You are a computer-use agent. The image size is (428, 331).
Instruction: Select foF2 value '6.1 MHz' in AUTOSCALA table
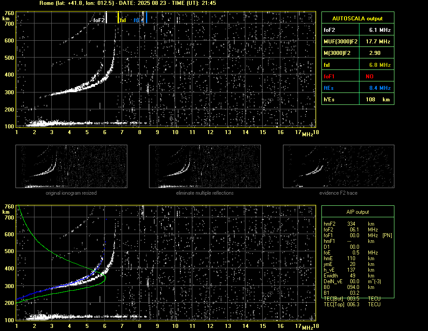tap(380, 30)
